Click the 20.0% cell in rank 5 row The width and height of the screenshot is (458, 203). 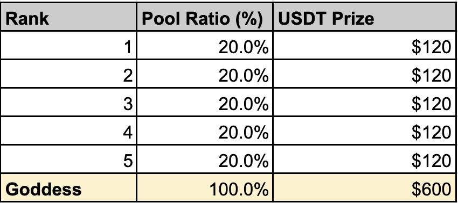pyautogui.click(x=204, y=159)
